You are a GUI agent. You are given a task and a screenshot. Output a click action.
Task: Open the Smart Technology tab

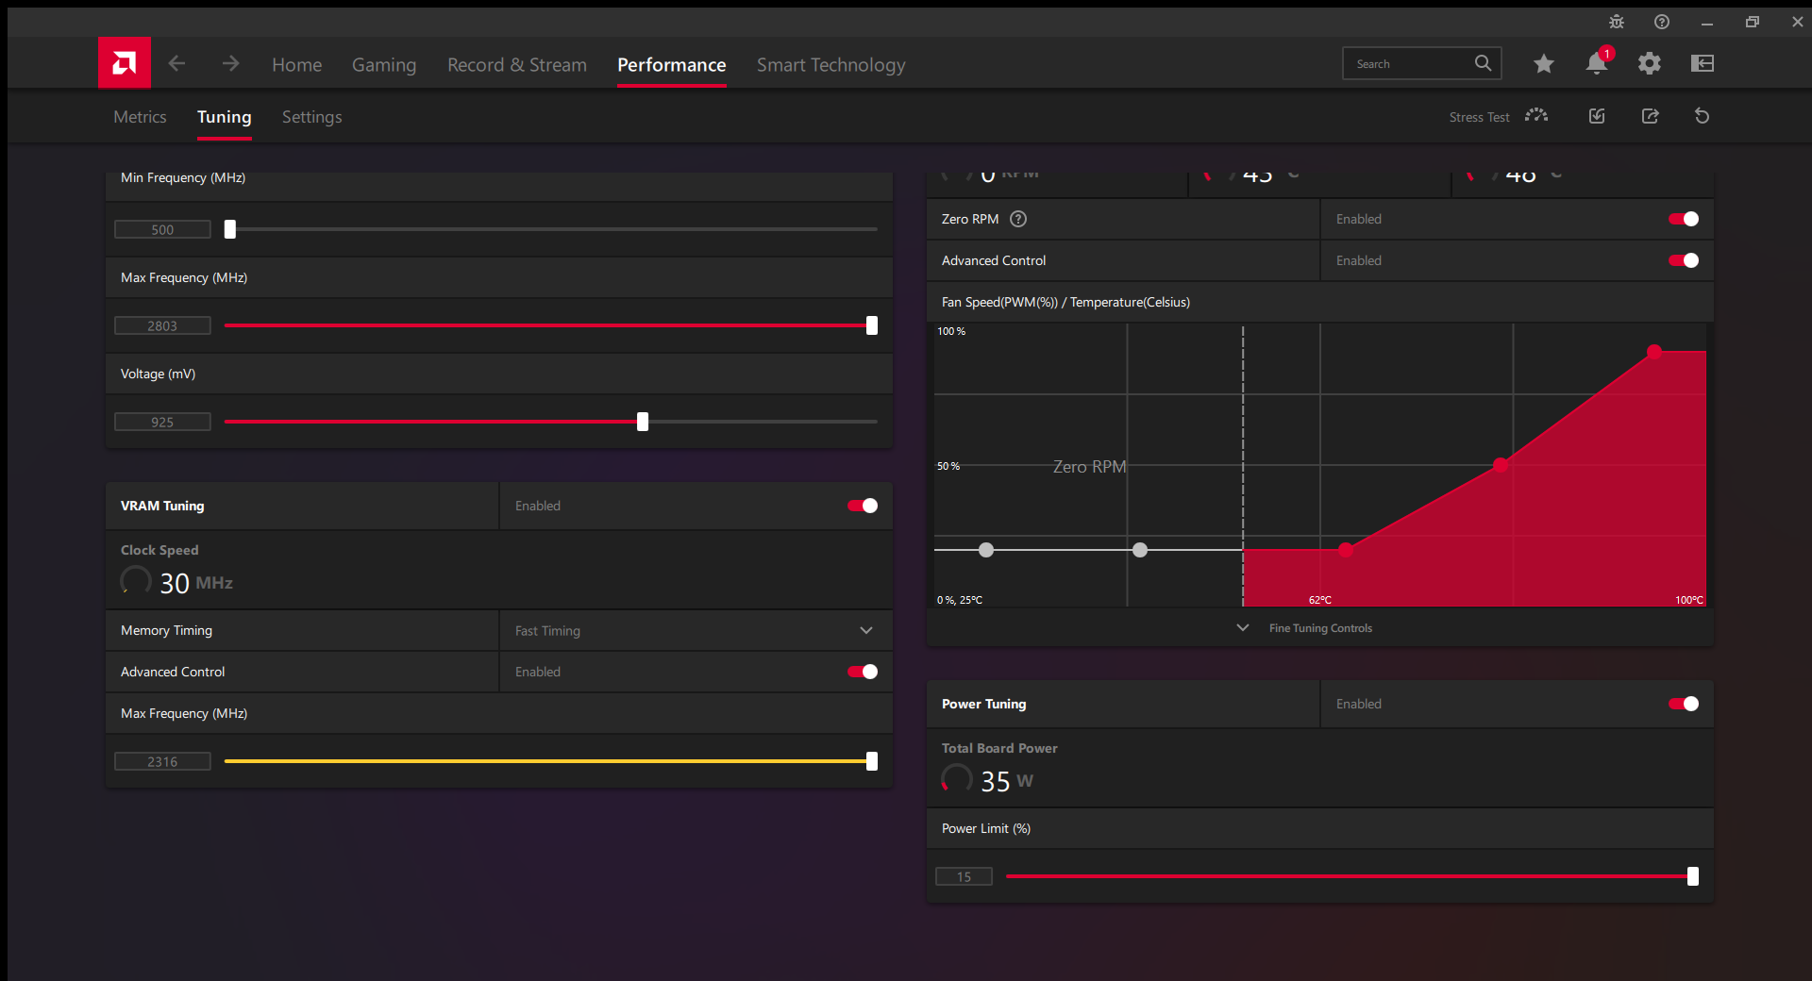[x=831, y=64]
